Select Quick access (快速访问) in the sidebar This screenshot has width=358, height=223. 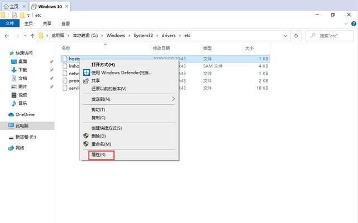pyautogui.click(x=24, y=53)
